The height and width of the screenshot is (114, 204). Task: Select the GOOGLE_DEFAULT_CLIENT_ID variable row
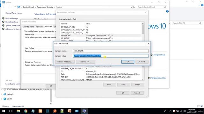[101, 30]
